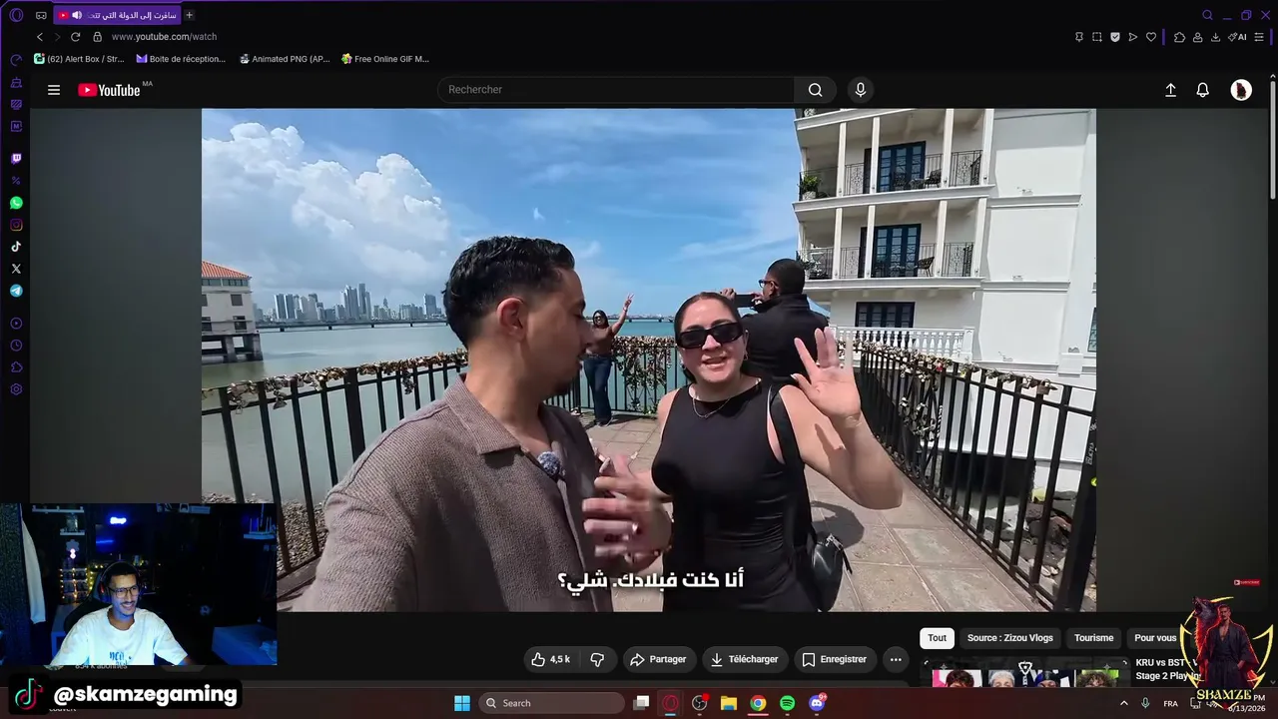Select the Tout filter chip
The height and width of the screenshot is (719, 1278).
[x=937, y=638]
